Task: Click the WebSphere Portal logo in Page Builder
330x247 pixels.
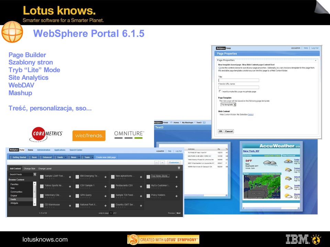Action: tap(17, 150)
